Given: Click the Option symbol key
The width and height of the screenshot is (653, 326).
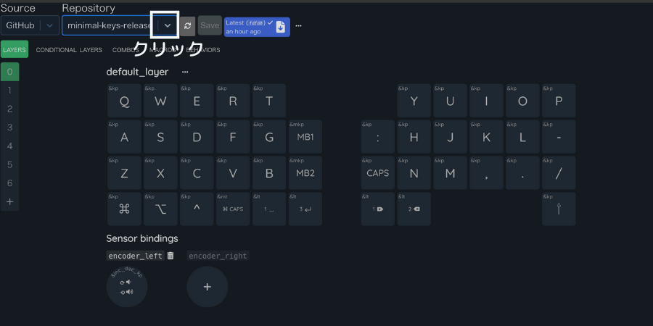Looking at the screenshot, I should (x=160, y=209).
